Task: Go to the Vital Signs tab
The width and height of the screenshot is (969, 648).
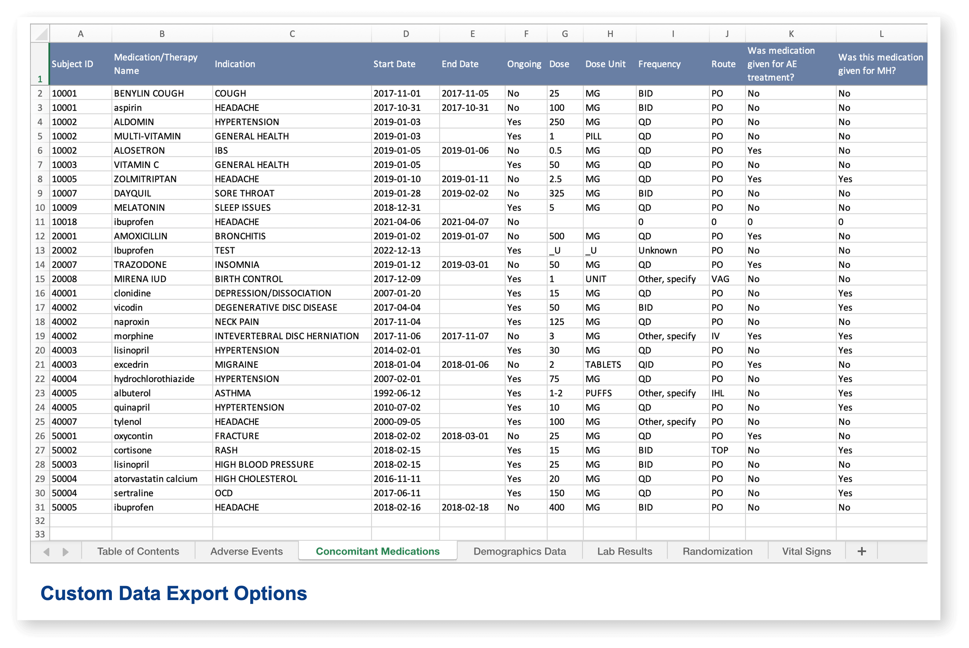Action: 806,551
